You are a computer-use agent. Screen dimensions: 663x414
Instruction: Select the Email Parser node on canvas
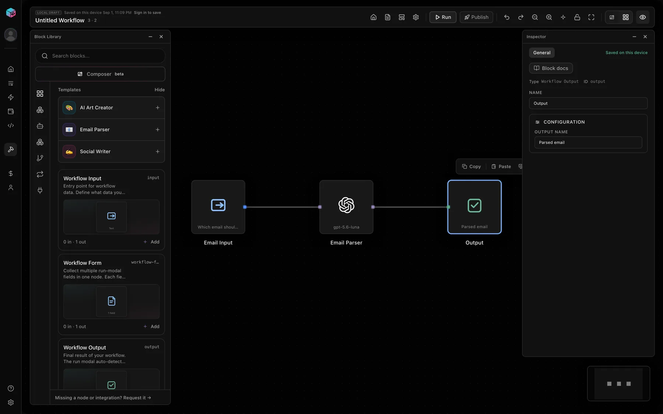pyautogui.click(x=346, y=207)
